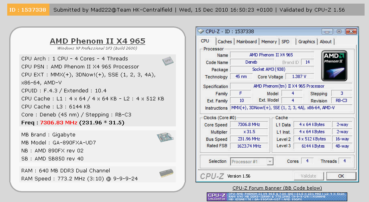Click the Cores count value 4
Image resolution: width=369 pixels, height=202 pixels.
307,161
